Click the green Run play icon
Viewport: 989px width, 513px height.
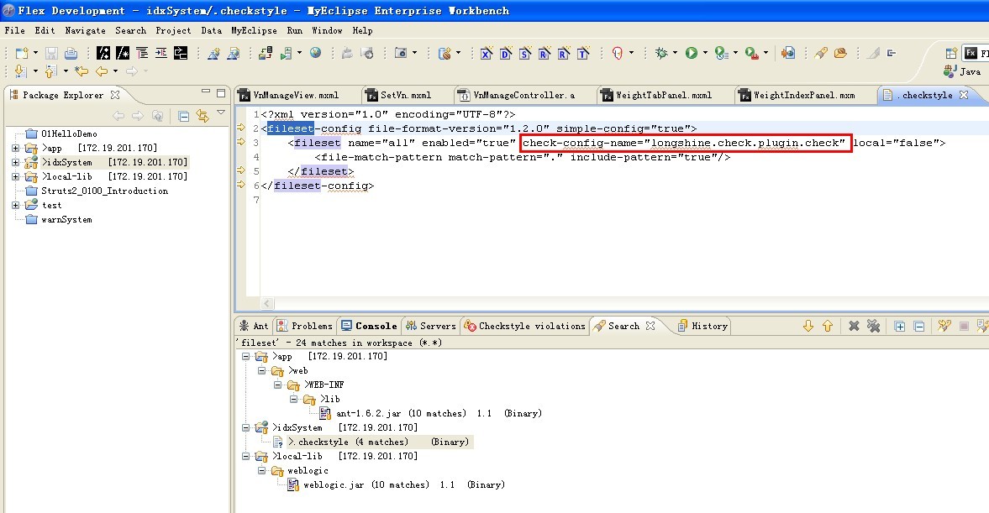[x=692, y=53]
